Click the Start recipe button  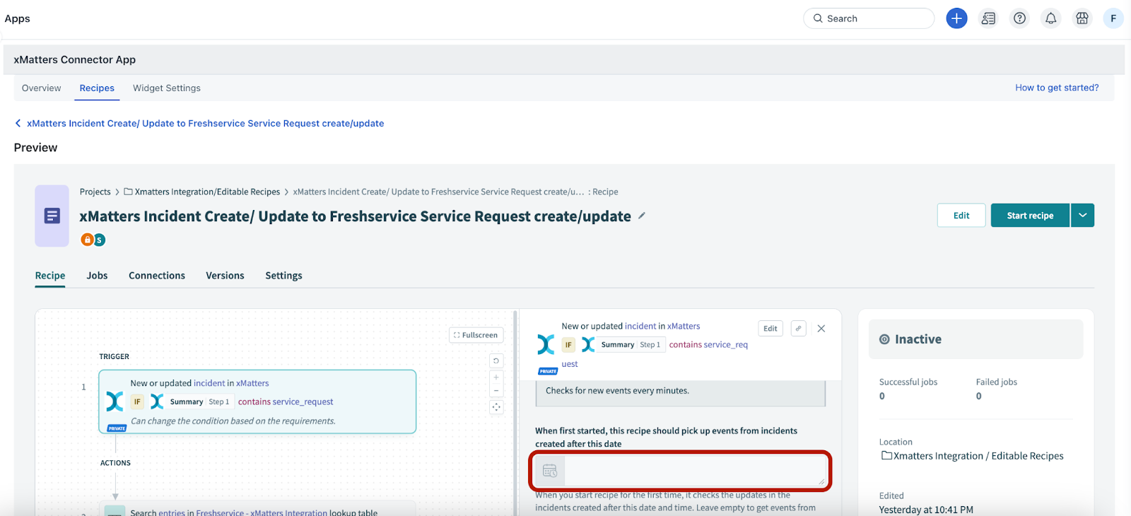(x=1030, y=216)
